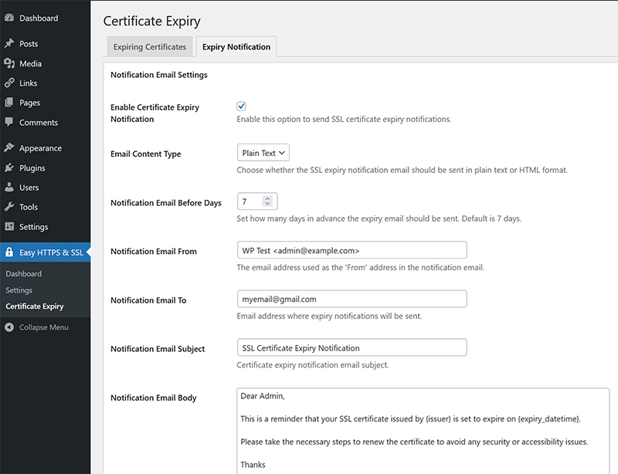Click the Appearance paintbrush icon
The width and height of the screenshot is (618, 474).
pos(9,148)
